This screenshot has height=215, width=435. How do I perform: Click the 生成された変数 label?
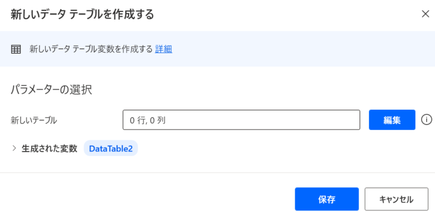(x=49, y=149)
